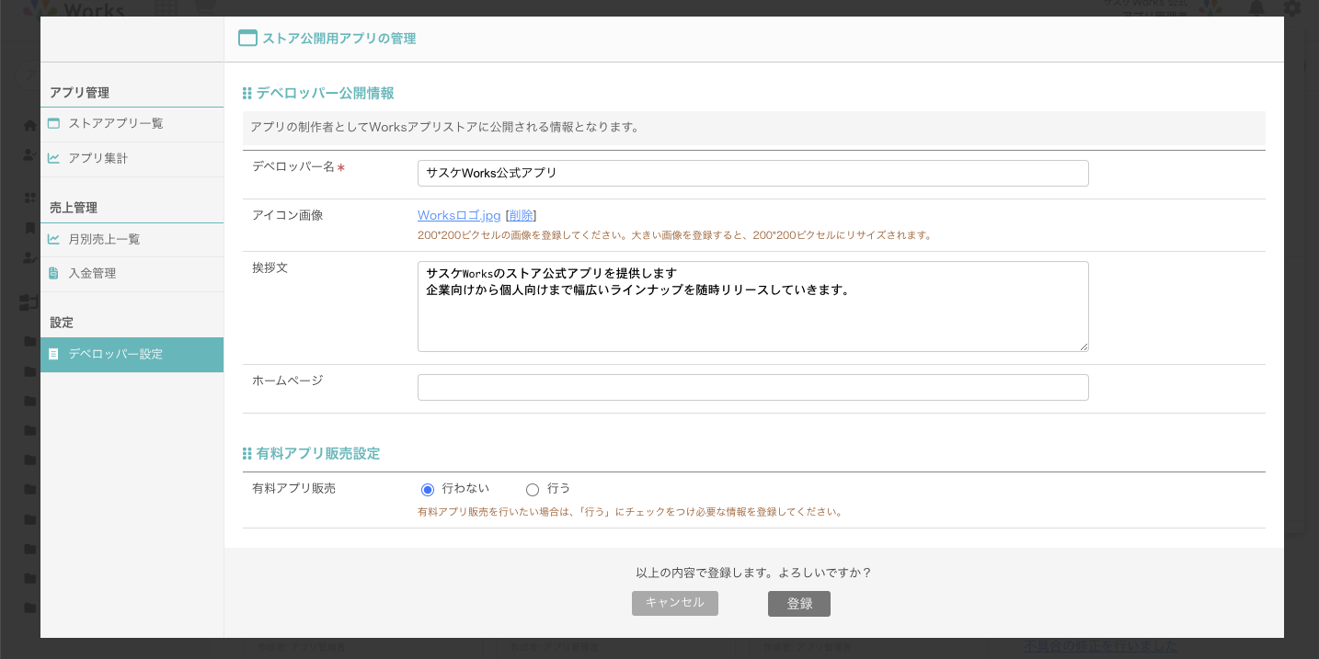Viewport: 1319px width, 659px height.
Task: Click the 登録 button
Action: [799, 604]
